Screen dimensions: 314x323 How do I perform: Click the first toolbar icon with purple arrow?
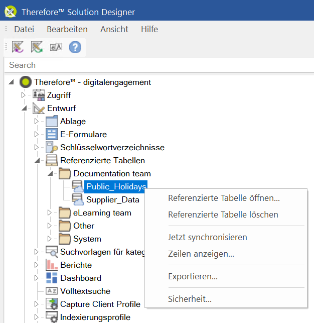click(x=18, y=47)
